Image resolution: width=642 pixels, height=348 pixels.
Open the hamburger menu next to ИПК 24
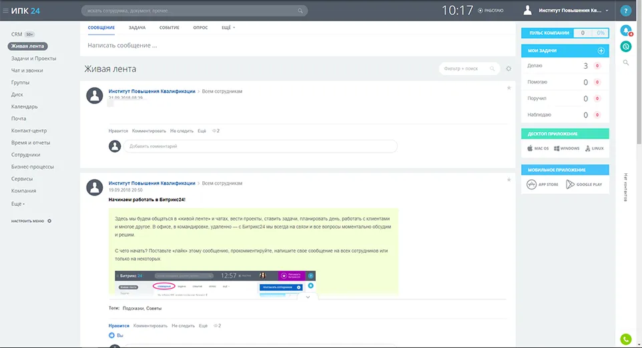tap(5, 11)
